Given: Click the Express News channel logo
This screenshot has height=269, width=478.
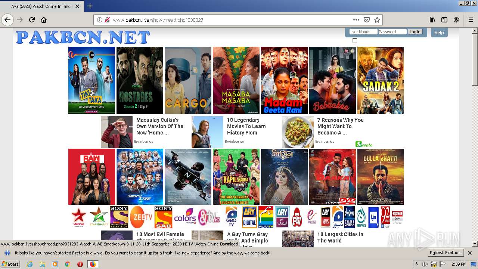Looking at the screenshot, I should click(x=397, y=217).
